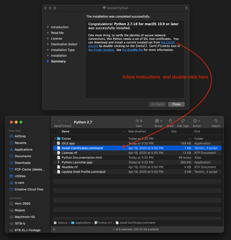Select the Installation Type step

click(x=63, y=50)
